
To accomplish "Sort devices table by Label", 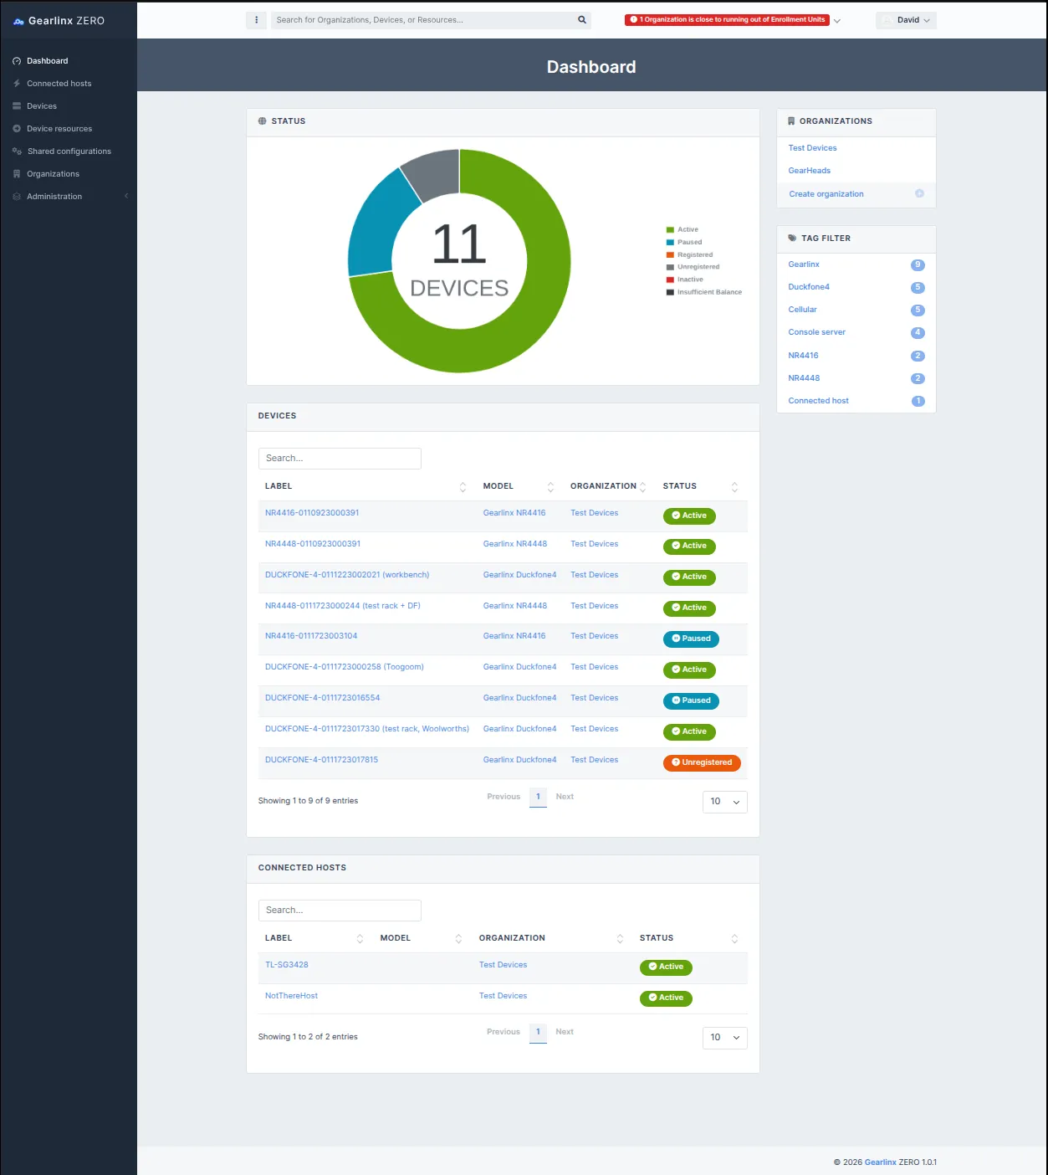I will [x=463, y=487].
